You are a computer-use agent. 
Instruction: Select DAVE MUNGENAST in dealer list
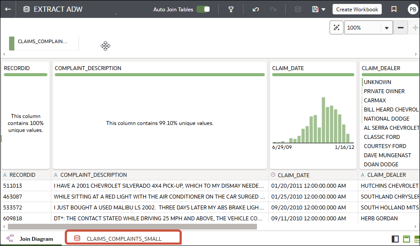pos(387,155)
